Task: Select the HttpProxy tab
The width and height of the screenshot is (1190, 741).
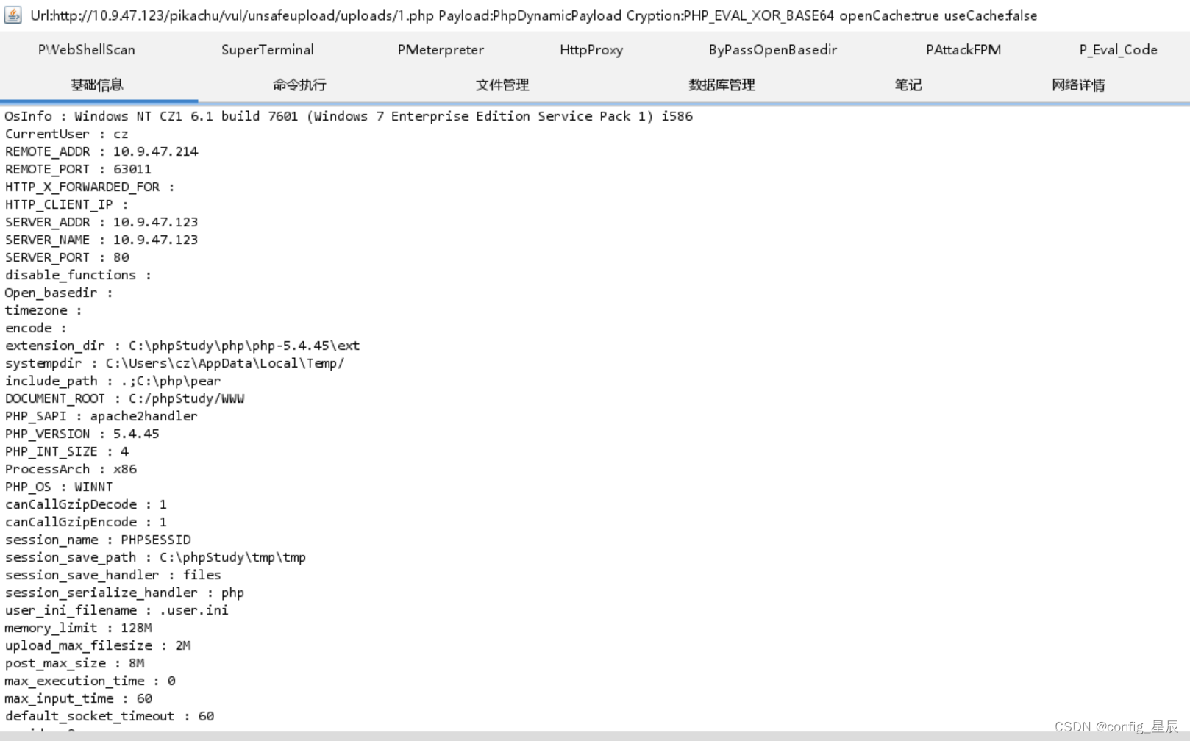Action: (591, 50)
